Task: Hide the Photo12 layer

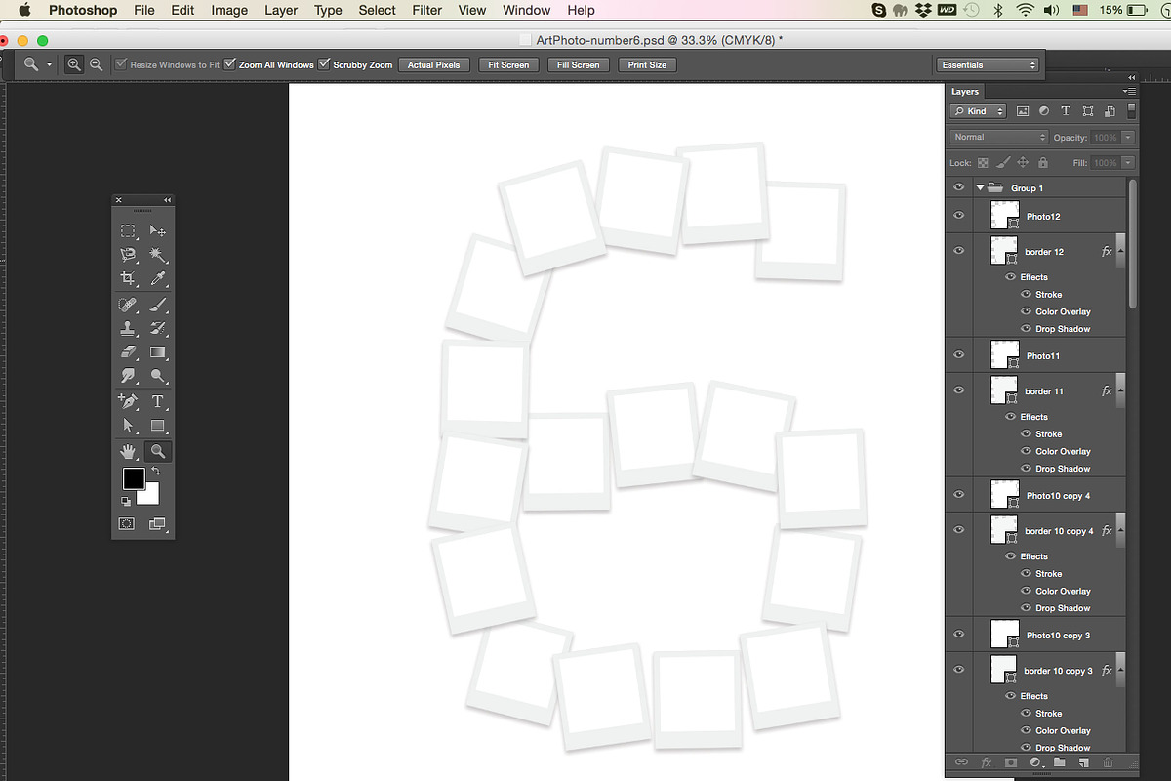Action: tap(959, 216)
